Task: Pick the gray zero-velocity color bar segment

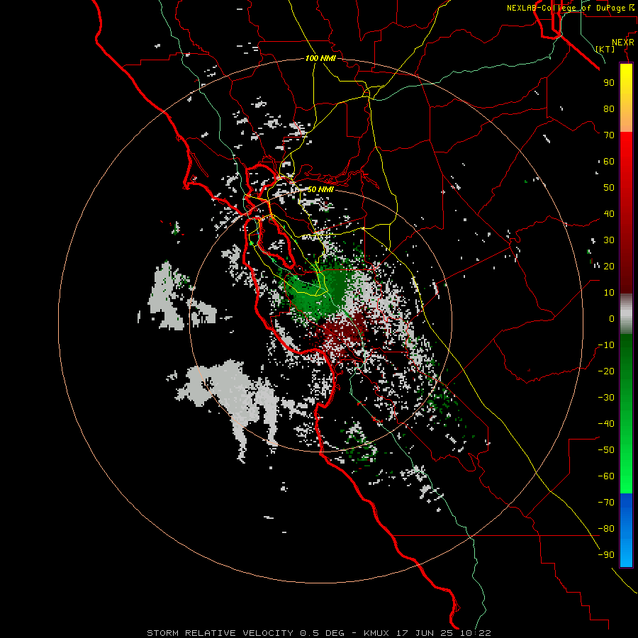Action: (x=626, y=314)
